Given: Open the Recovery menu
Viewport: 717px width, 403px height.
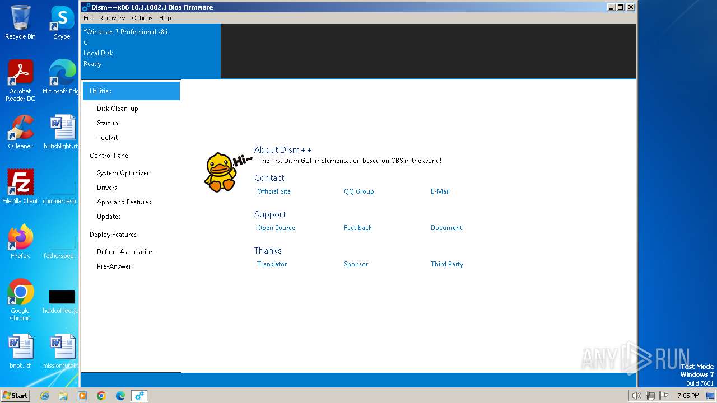Looking at the screenshot, I should (x=112, y=18).
